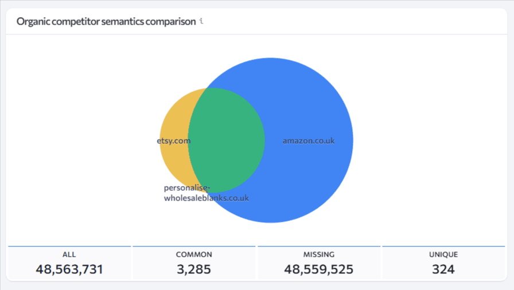Click the Organic competitor semantics comparison title
Viewport: 514px width, 290px height.
coord(106,21)
